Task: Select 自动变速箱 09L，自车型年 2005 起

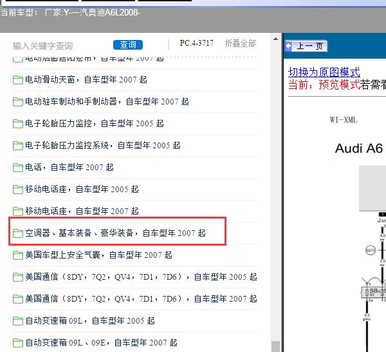Action: pos(90,320)
